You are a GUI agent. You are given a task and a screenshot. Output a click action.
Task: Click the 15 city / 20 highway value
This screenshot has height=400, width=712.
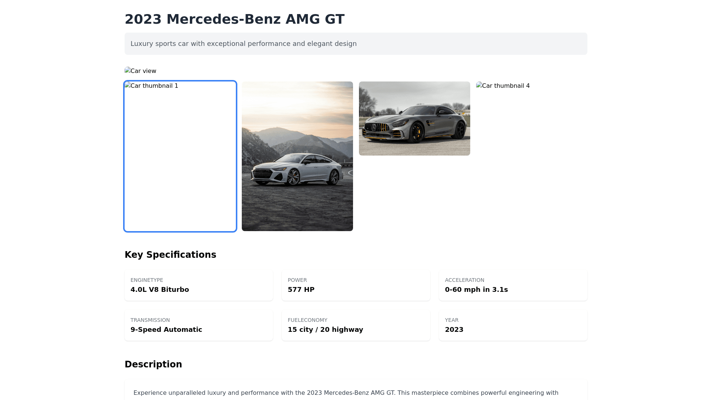pos(325,330)
